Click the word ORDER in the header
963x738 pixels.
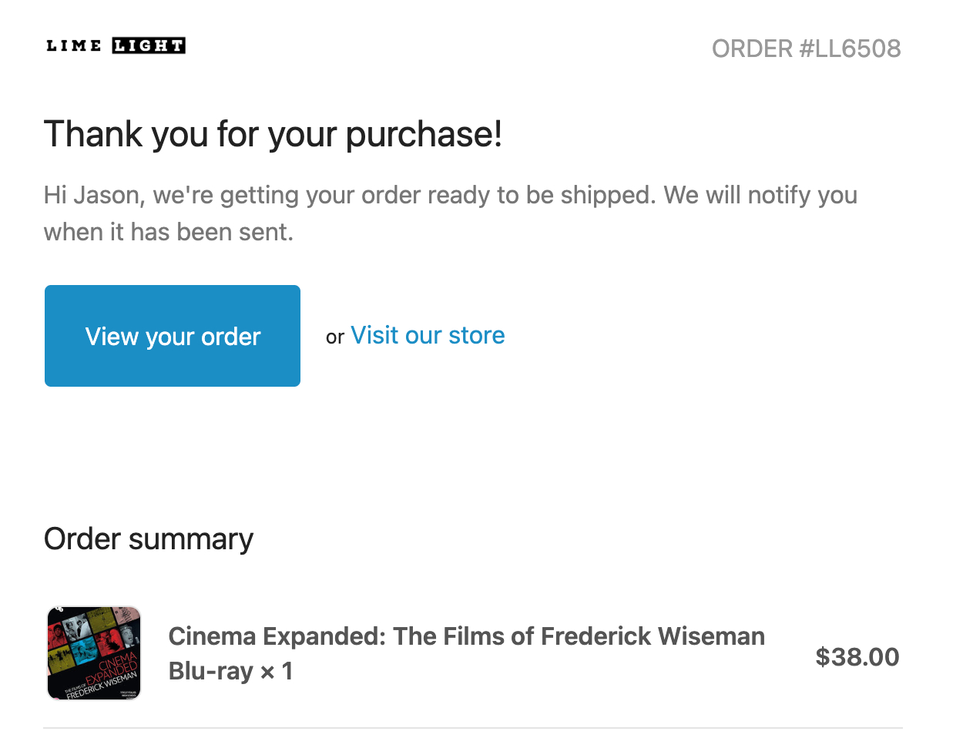pos(752,49)
